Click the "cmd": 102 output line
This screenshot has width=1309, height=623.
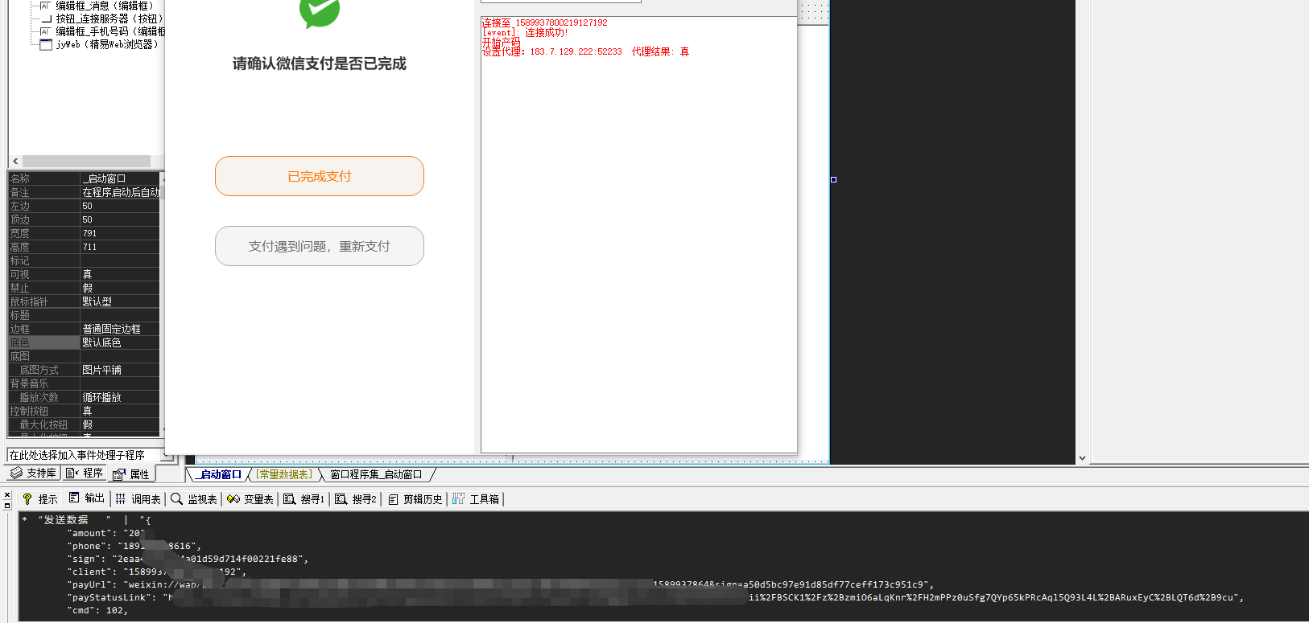[97, 610]
